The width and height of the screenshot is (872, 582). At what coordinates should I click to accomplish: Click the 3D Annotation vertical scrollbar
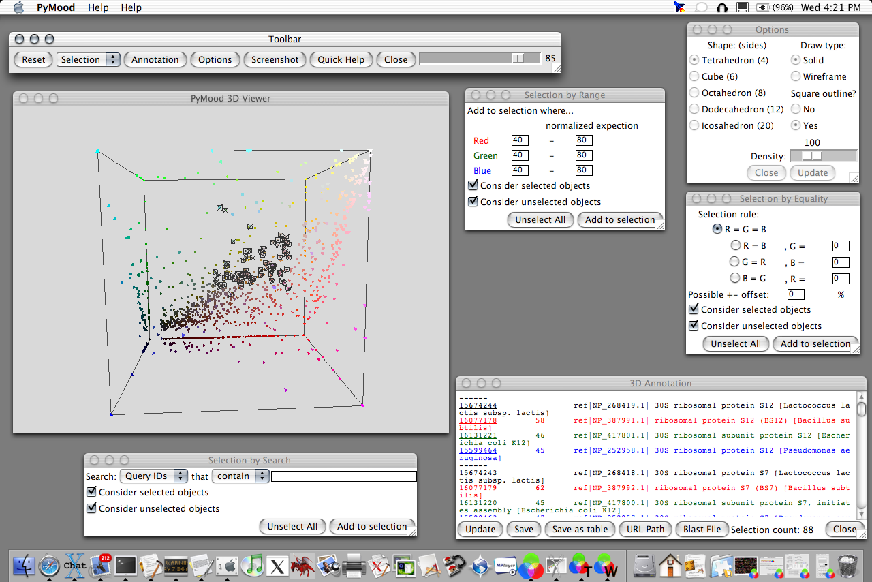(x=861, y=456)
